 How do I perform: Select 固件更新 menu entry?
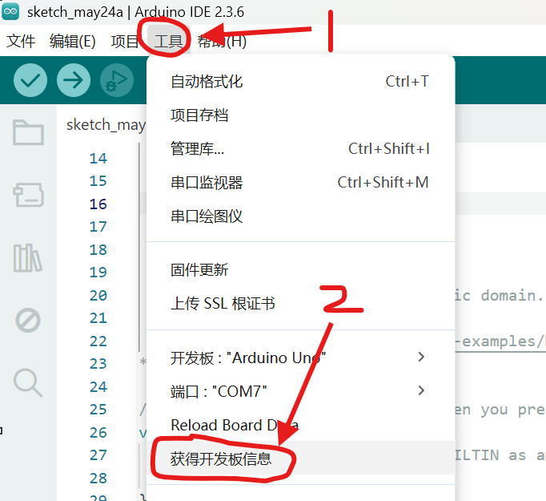pos(301,270)
